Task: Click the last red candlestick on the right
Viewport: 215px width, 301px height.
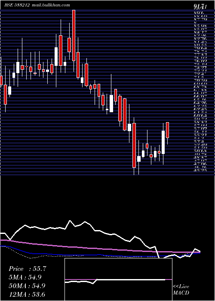Action: [167, 130]
